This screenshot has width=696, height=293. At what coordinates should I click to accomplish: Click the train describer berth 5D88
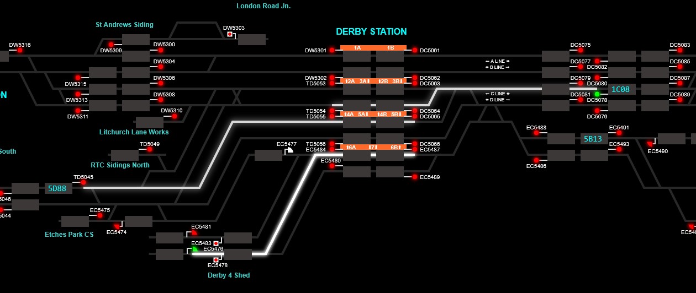pyautogui.click(x=57, y=188)
